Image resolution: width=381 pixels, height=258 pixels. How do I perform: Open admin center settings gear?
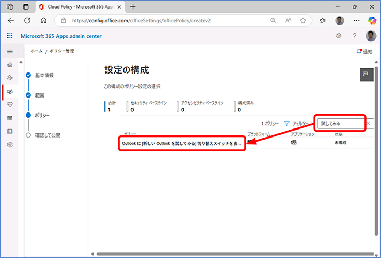[339, 36]
